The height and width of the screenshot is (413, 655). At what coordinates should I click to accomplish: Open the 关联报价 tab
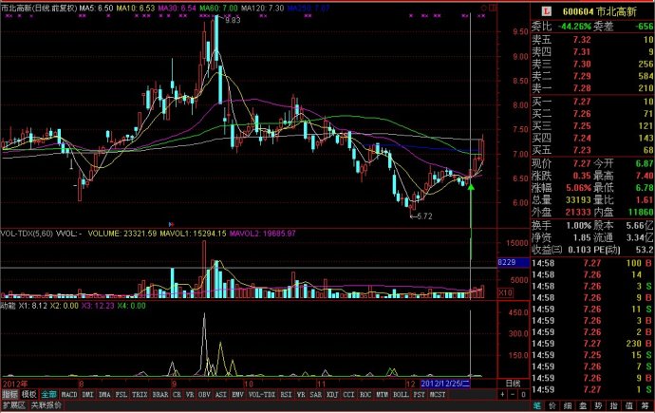coord(47,404)
